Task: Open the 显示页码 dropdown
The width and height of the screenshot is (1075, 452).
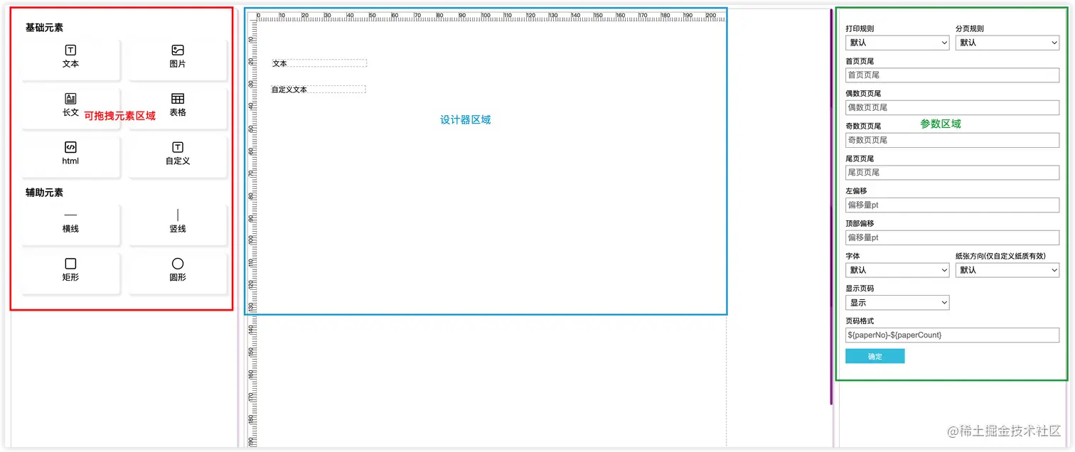Action: (897, 302)
